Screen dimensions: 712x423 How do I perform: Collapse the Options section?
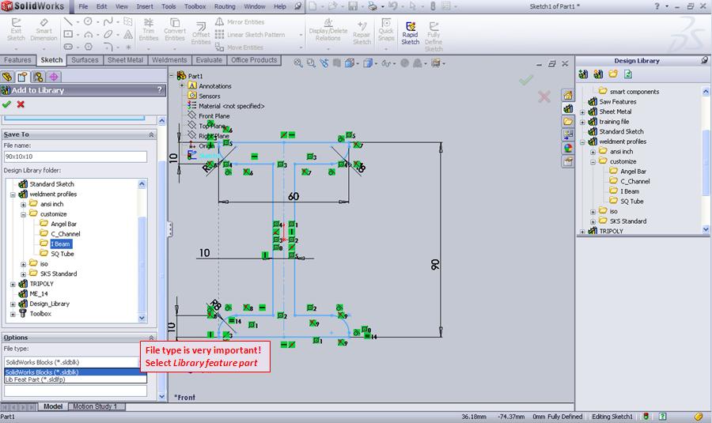(x=151, y=338)
